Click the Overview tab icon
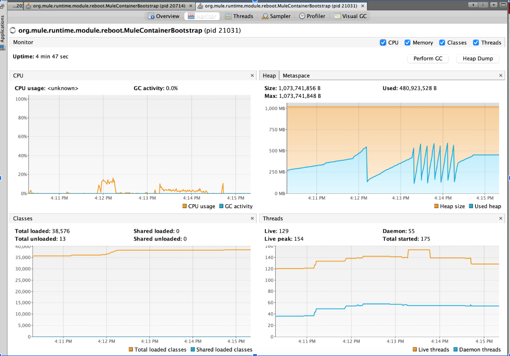 151,16
